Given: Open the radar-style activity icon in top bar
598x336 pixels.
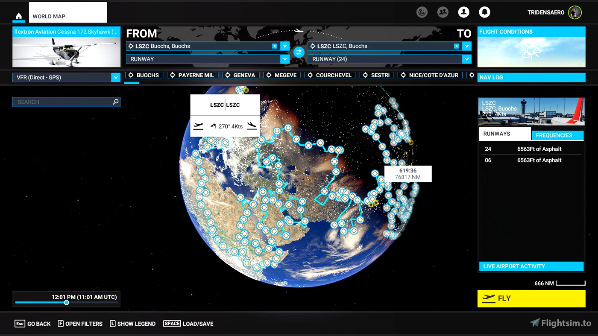Looking at the screenshot, I should tap(422, 12).
